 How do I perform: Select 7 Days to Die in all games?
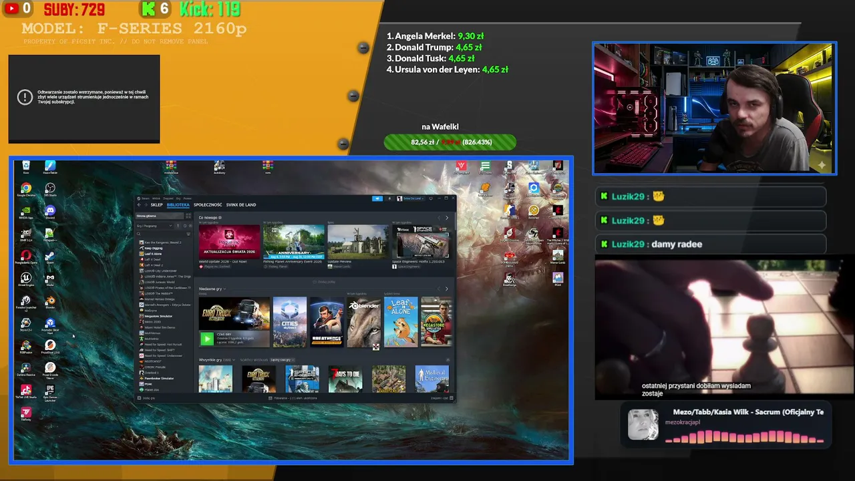point(345,379)
